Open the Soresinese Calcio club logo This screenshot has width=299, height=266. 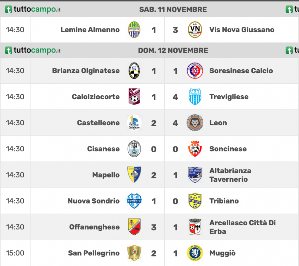click(x=195, y=71)
